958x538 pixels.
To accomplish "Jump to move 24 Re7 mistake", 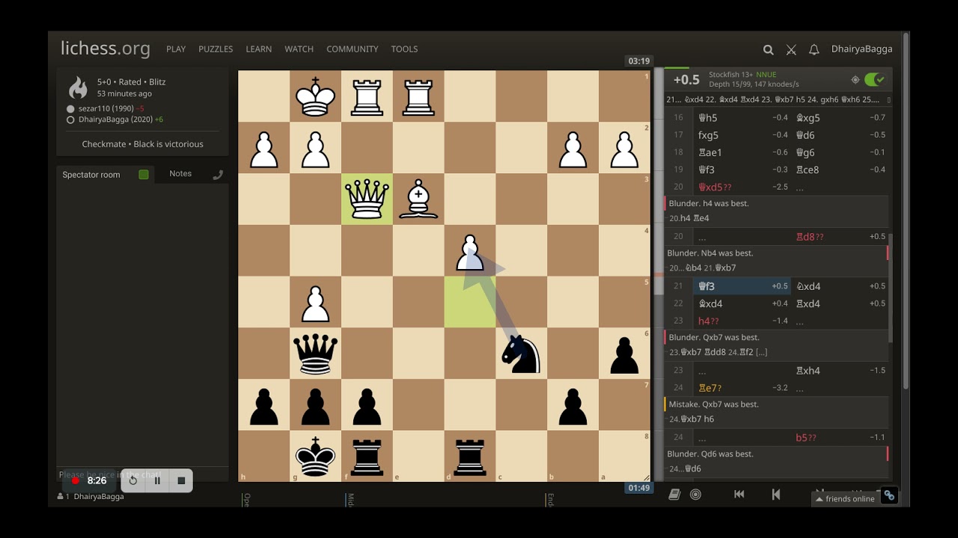I will (x=741, y=388).
